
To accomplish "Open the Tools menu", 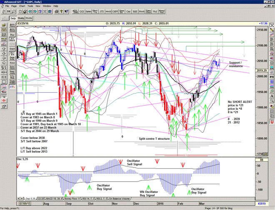I will (x=39, y=6).
